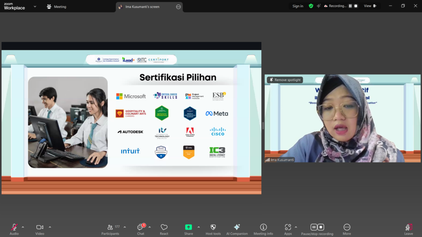Unmute the Audio microphone
Screen dimensions: 422x237
(14, 230)
